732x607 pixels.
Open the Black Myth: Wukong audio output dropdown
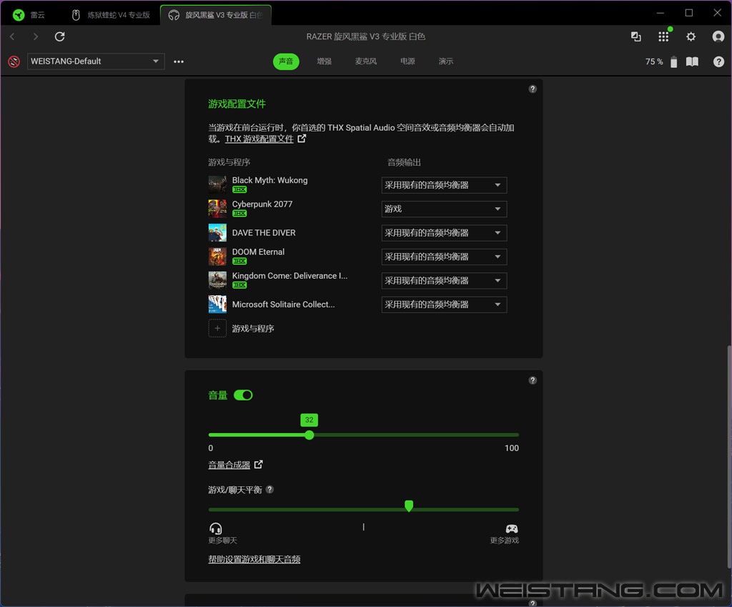point(444,185)
